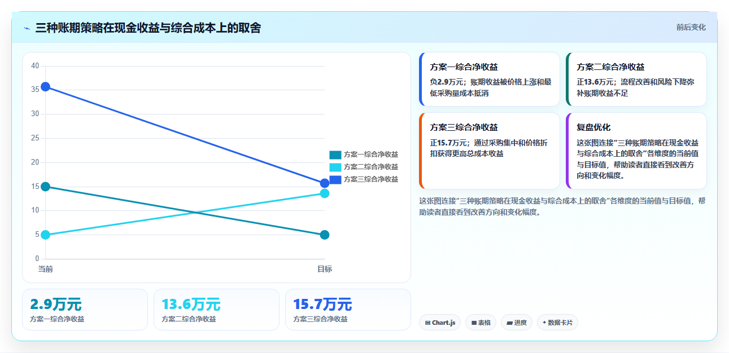Click 方案二综合净收益 legend label
This screenshot has height=353, width=729.
[x=371, y=167]
